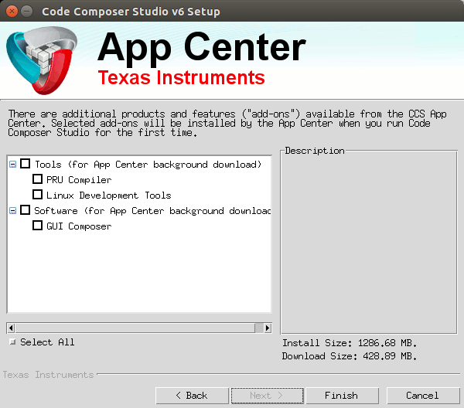
Task: Minimize the setup window
Action: click(26, 12)
